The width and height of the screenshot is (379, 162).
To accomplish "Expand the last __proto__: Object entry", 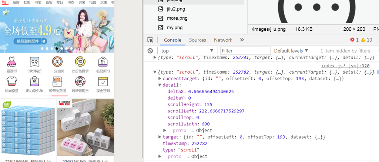I will pos(160,156).
